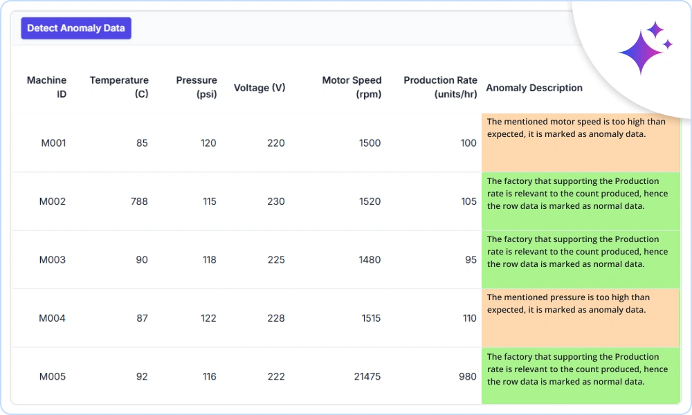This screenshot has width=692, height=415.
Task: Click the Voltage (V) column header
Action: 259,88
